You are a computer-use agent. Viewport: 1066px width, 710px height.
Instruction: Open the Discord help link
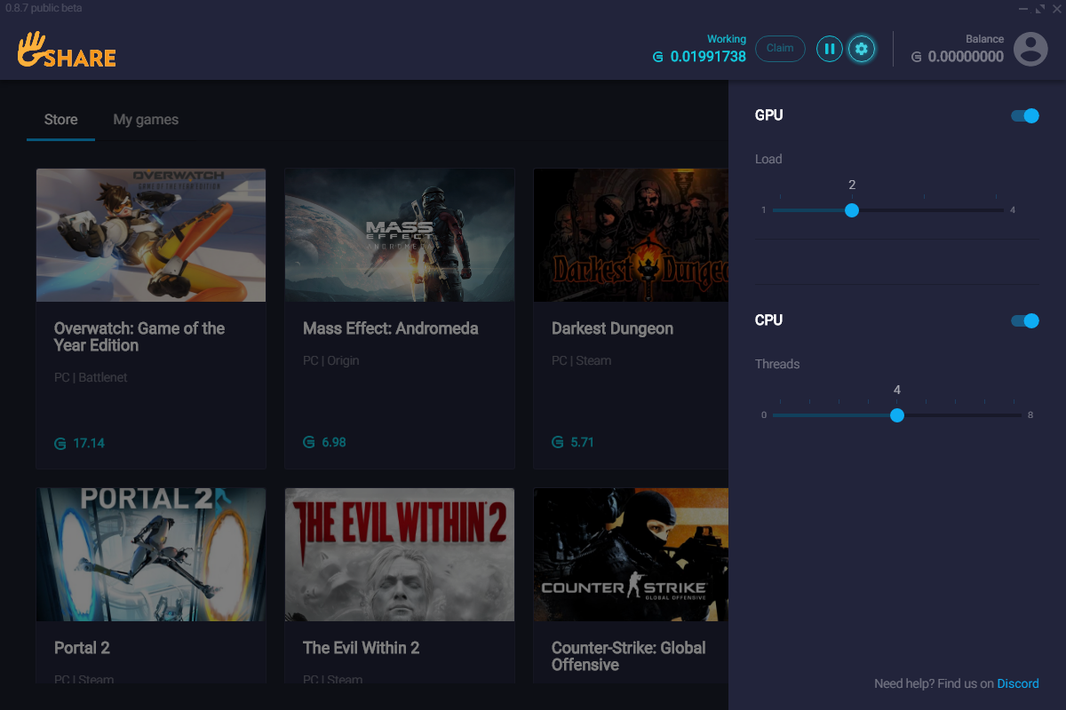(x=1018, y=683)
